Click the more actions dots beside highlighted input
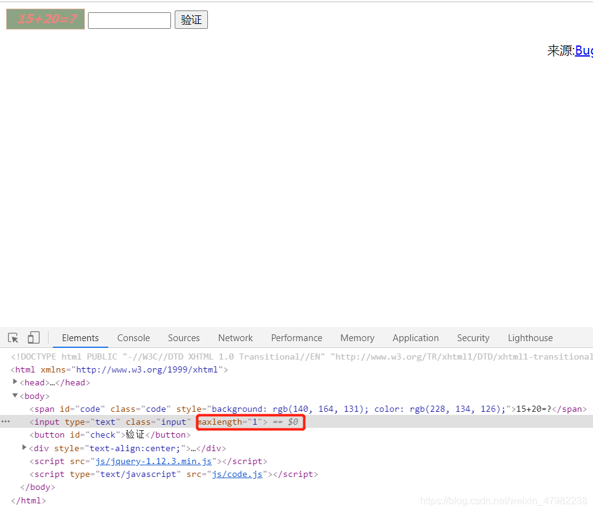593x512 pixels. point(6,422)
